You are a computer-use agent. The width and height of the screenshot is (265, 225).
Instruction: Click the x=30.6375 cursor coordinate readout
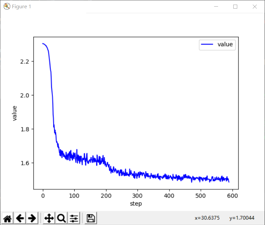coord(207,218)
